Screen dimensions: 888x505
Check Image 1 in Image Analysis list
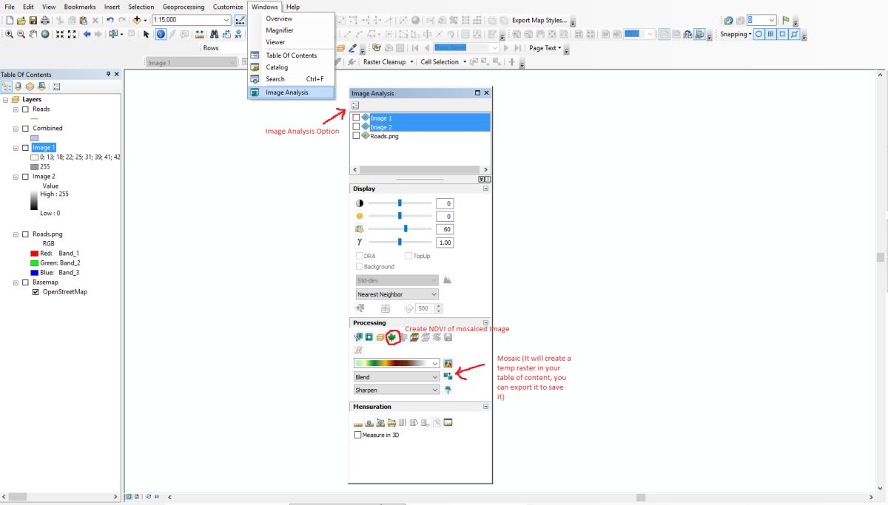pos(357,118)
